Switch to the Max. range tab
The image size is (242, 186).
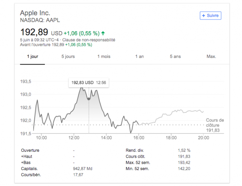point(211,56)
